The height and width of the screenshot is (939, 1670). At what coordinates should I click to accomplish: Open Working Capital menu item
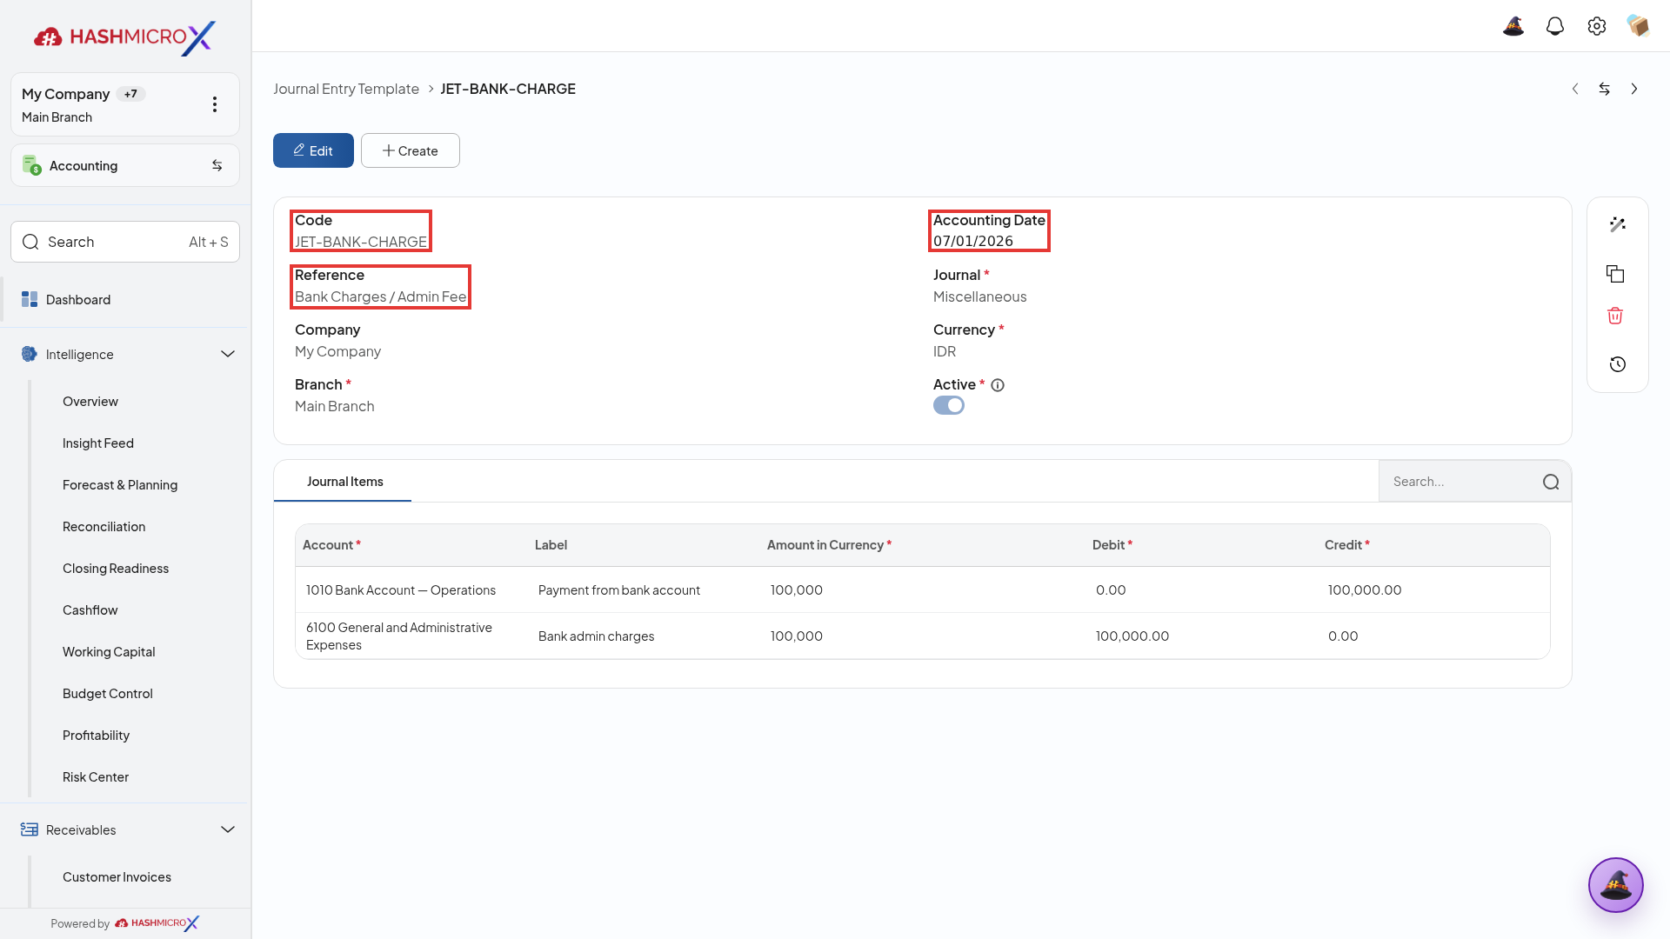coord(109,652)
